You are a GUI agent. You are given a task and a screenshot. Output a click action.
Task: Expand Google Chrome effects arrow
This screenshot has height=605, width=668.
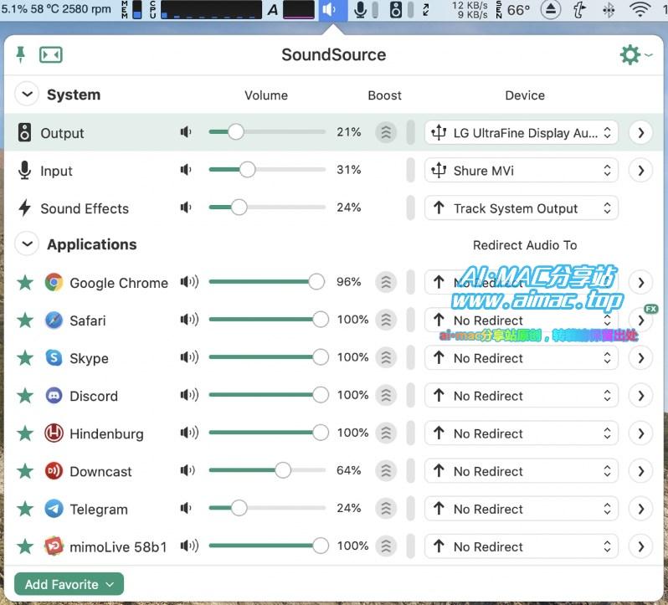tap(640, 282)
